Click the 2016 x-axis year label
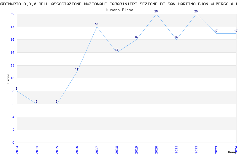Image resolution: width=239 pixels, height=155 pixels. [77, 150]
